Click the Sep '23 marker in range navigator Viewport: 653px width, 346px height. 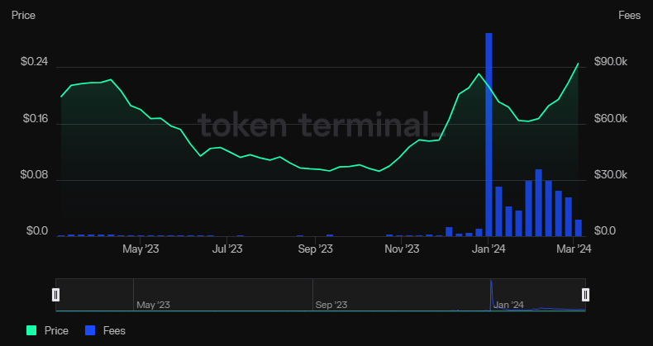(x=331, y=305)
